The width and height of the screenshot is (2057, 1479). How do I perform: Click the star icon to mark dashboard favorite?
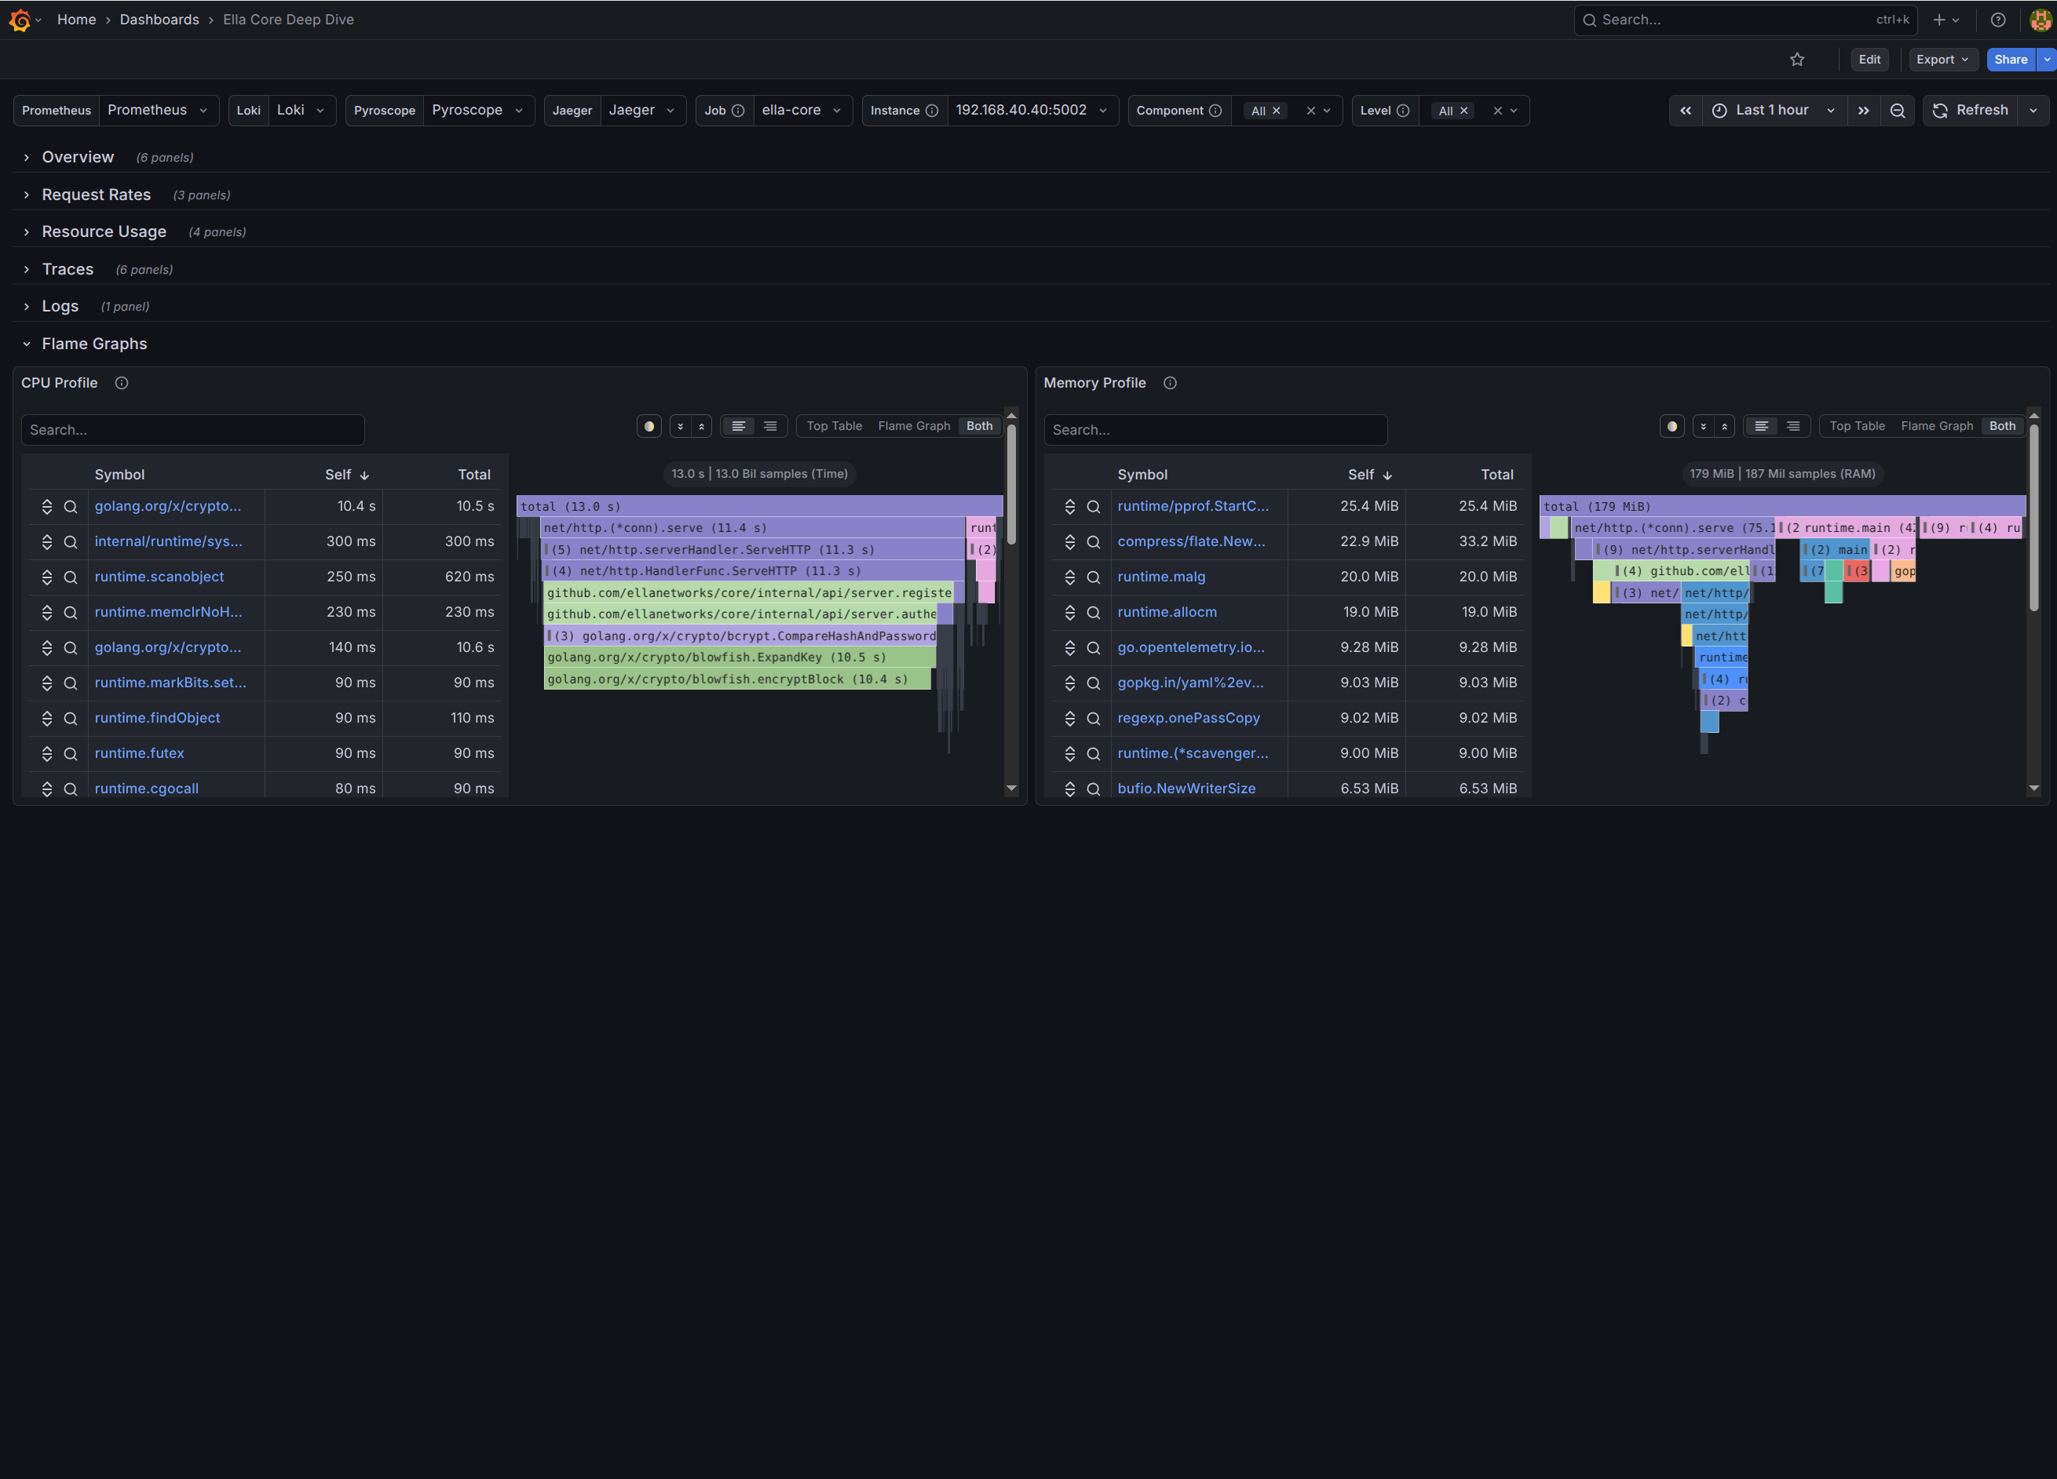point(1796,60)
